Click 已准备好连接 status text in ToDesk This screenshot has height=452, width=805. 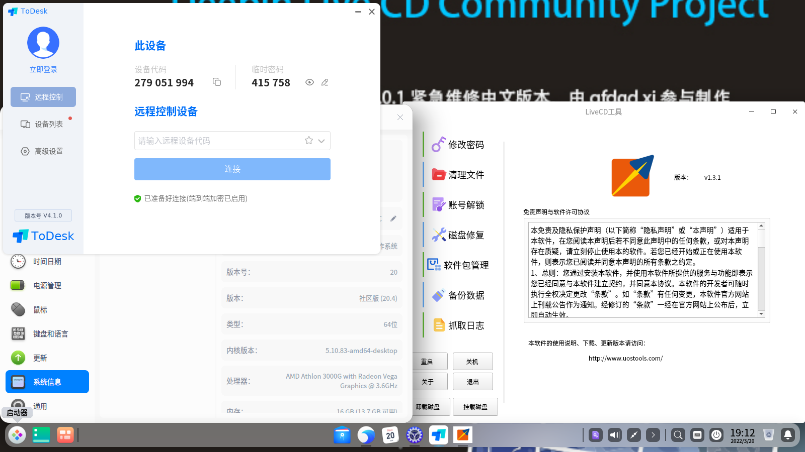[195, 198]
